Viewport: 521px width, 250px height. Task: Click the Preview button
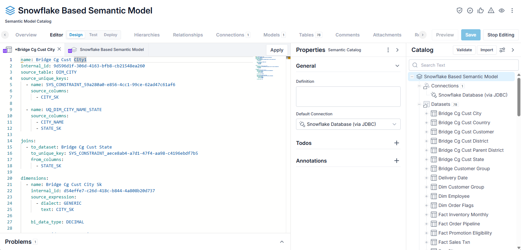tap(445, 35)
